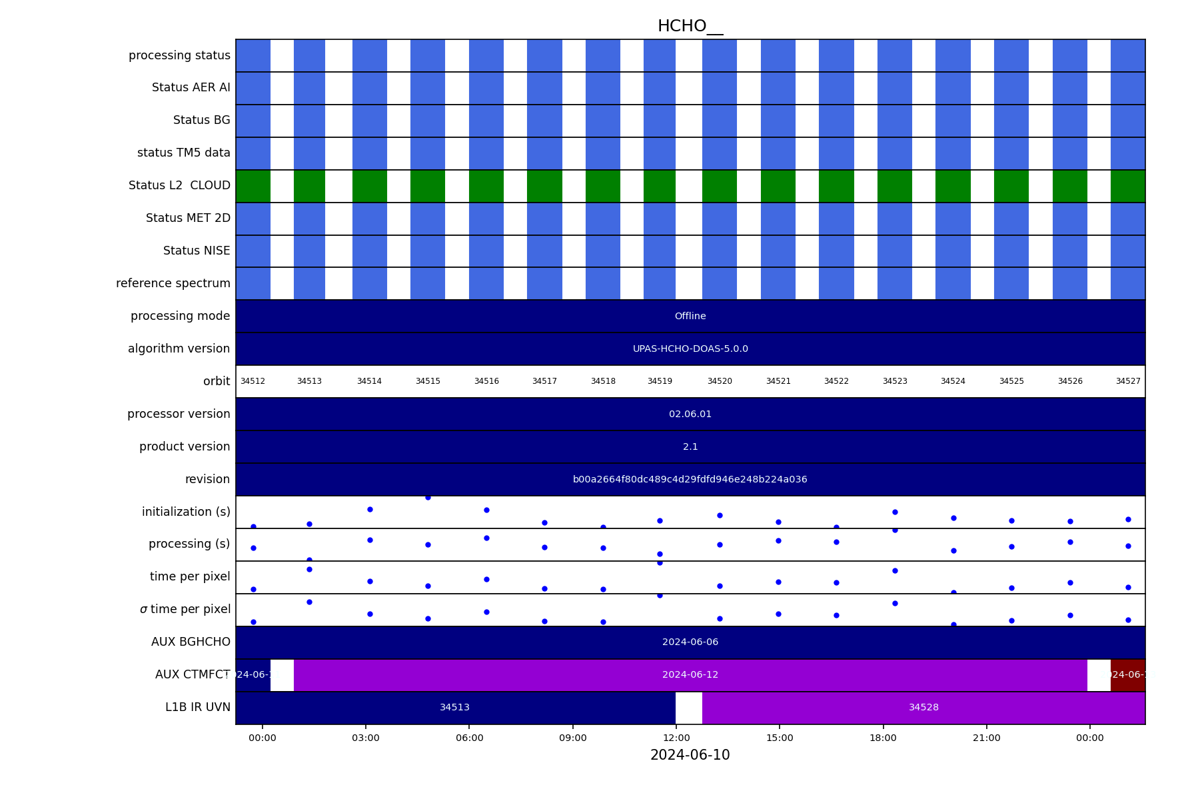The height and width of the screenshot is (787, 1180).
Task: Click the 'Status MET 2D' row label
Action: click(188, 219)
